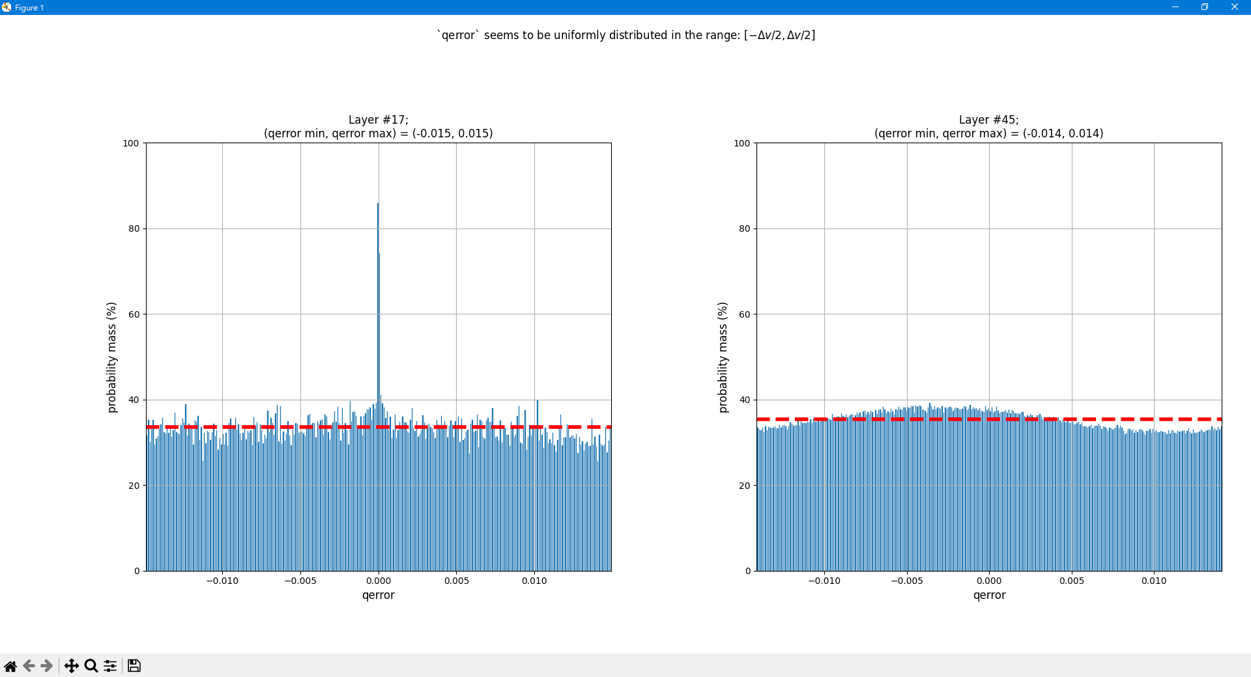
Task: Activate the Pan axes tool
Action: pos(72,665)
